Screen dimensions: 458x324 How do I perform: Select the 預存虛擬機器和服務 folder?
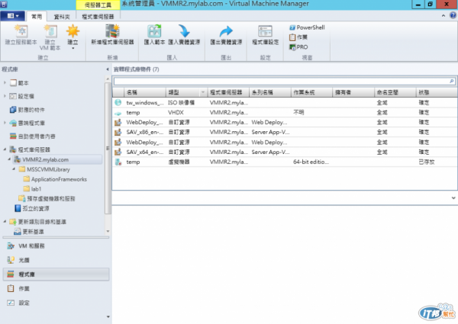point(47,199)
